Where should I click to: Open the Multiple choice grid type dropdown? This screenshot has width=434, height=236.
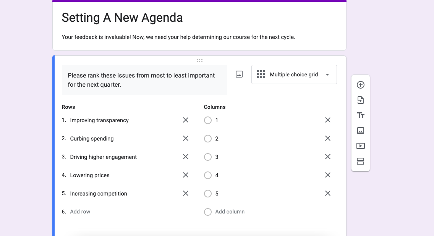294,74
